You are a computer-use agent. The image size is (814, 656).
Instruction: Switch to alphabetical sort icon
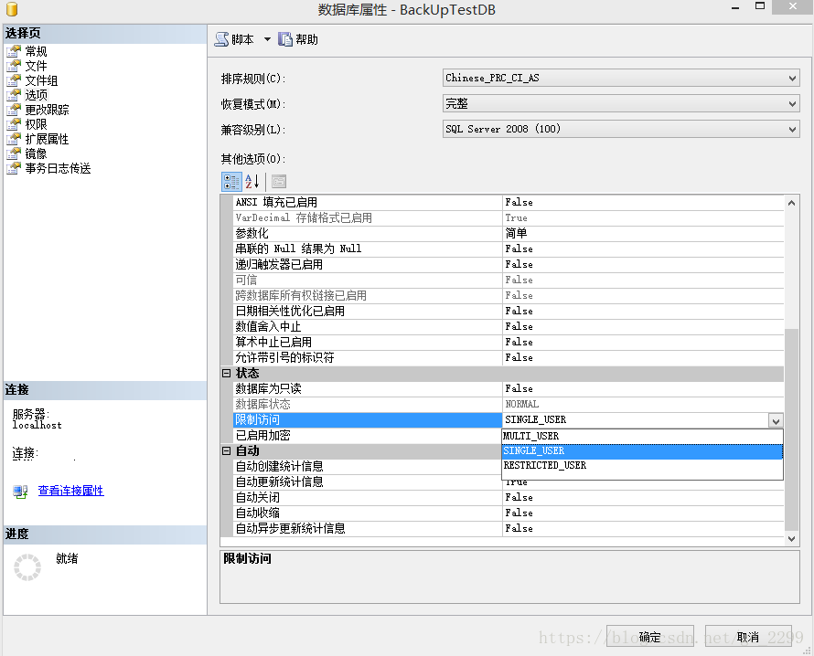pyautogui.click(x=252, y=181)
